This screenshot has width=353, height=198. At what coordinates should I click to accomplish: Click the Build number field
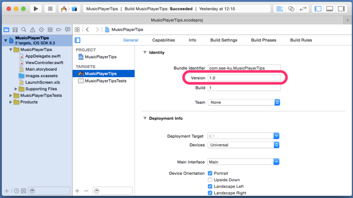[244, 88]
